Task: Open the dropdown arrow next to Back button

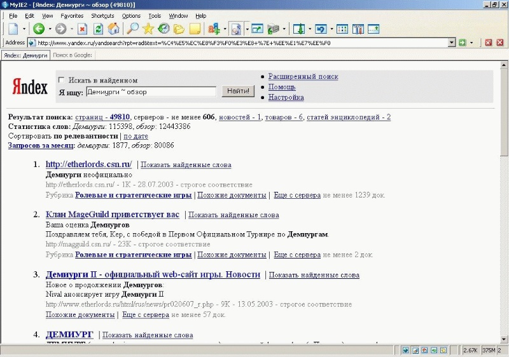Action: 50,29
